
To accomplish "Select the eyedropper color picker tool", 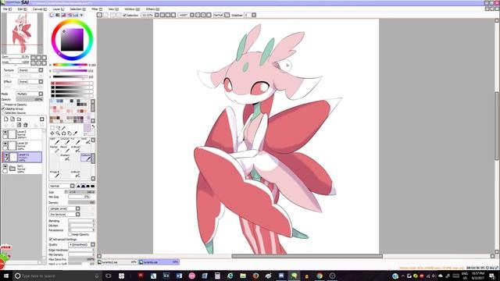I will (75, 133).
